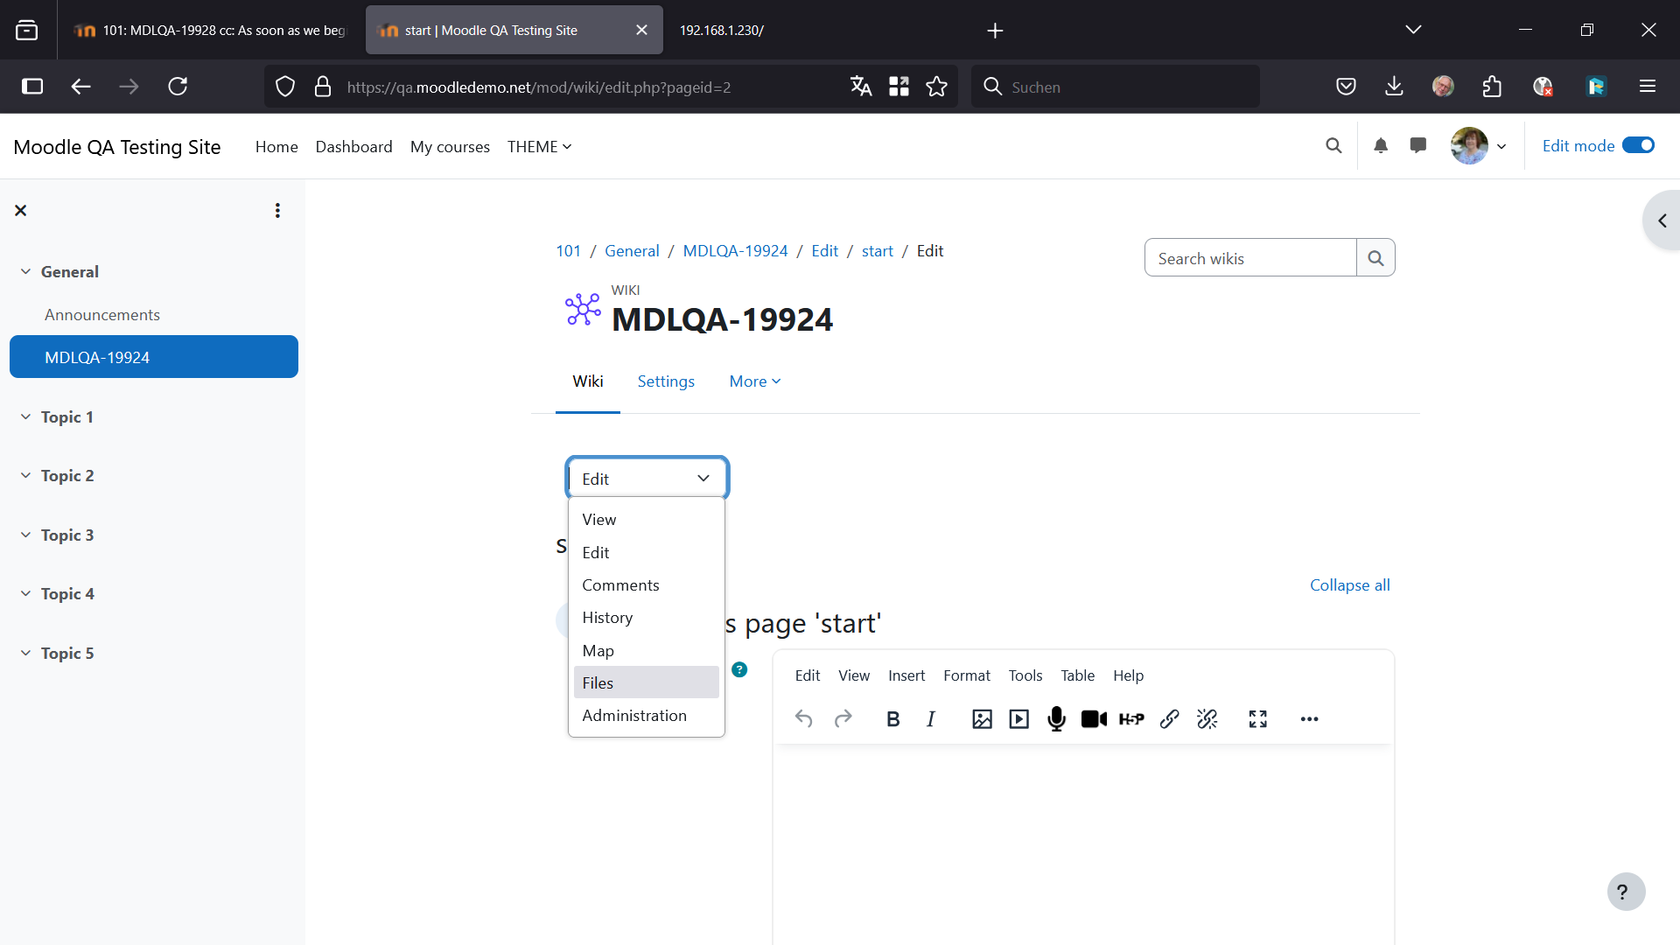
Task: Collapse Topic 5 in course index
Action: coord(25,654)
